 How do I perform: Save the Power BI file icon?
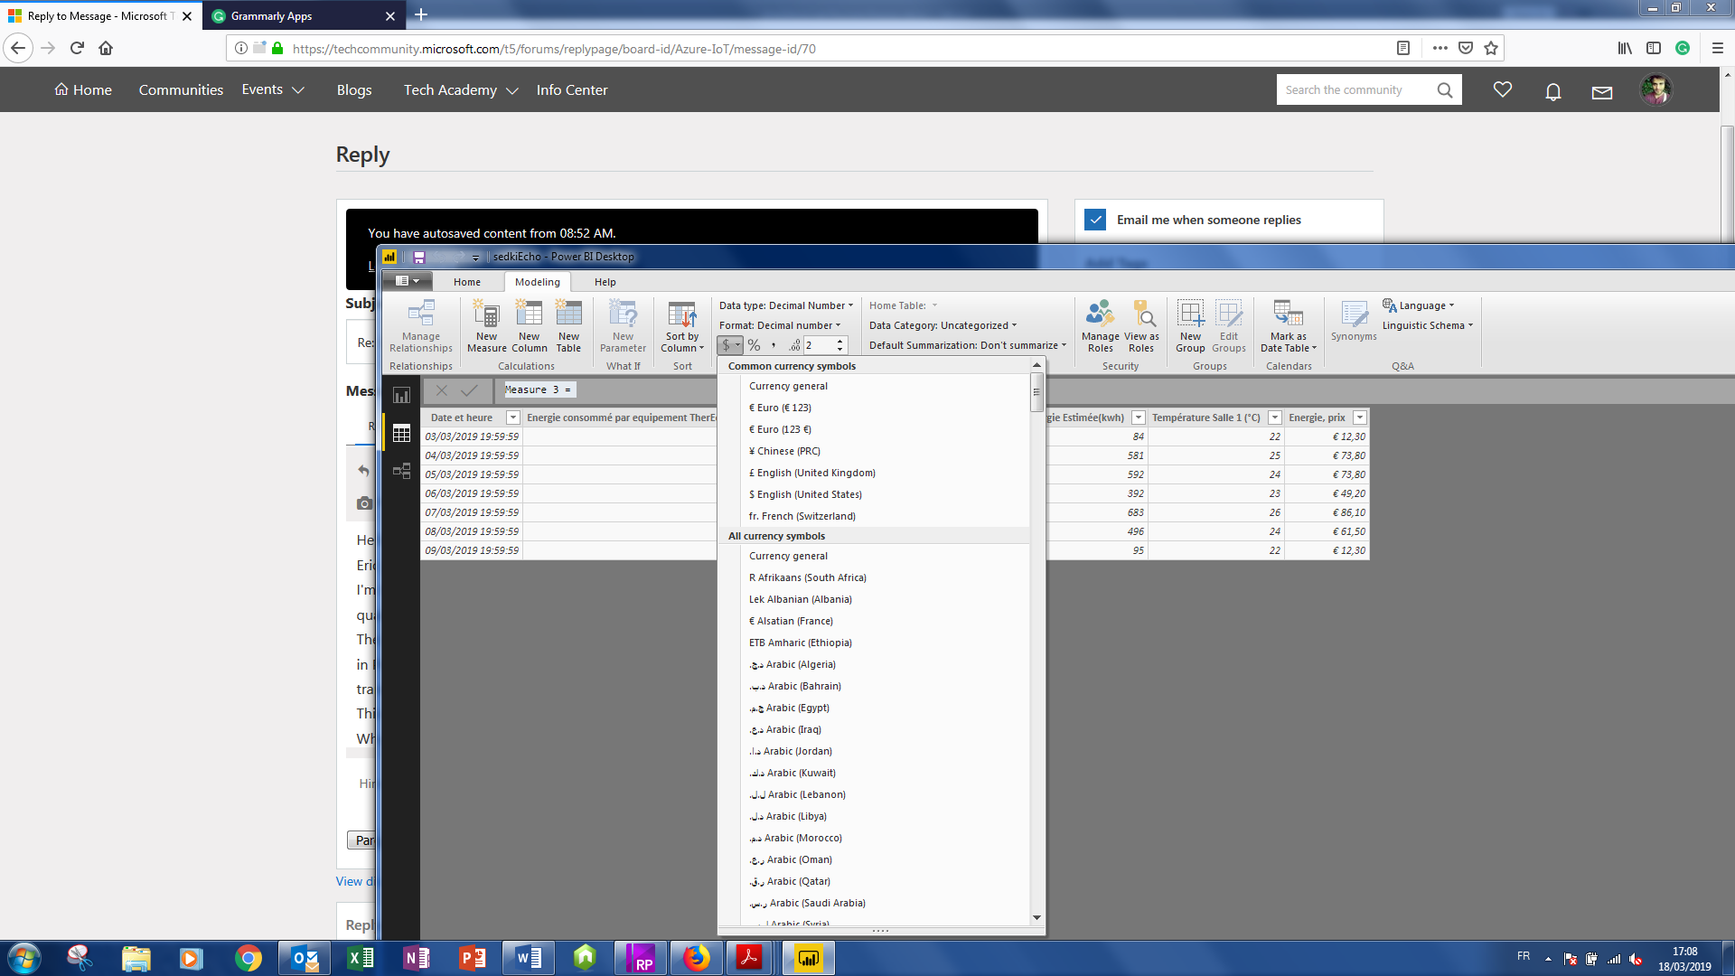[x=419, y=257]
